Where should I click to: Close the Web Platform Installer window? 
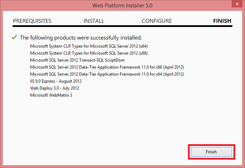pos(237,4)
